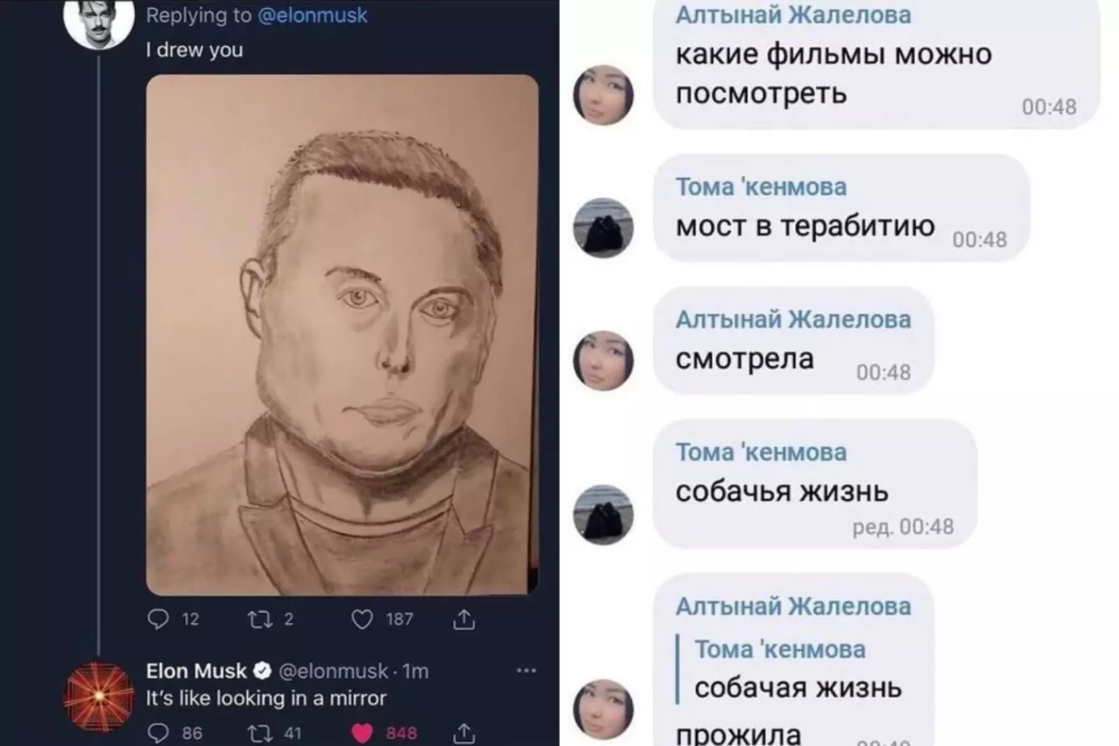Viewport: 1119px width, 746px height.
Task: Retweet Elon Musk's reply with 41 retweets
Action: coord(261,733)
